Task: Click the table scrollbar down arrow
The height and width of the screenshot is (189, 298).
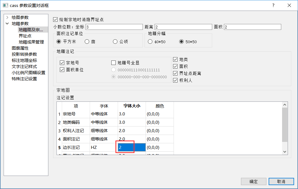Action: click(x=285, y=152)
